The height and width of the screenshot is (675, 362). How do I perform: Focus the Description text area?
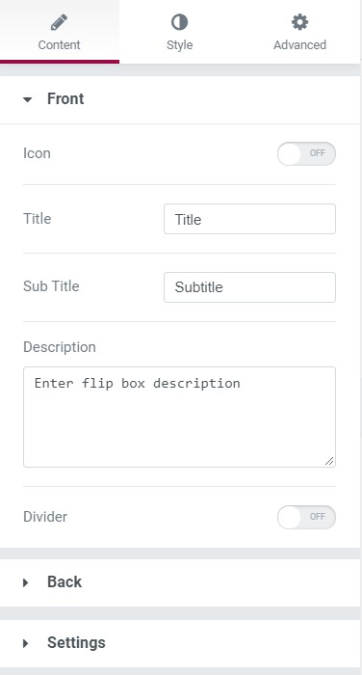tap(179, 417)
